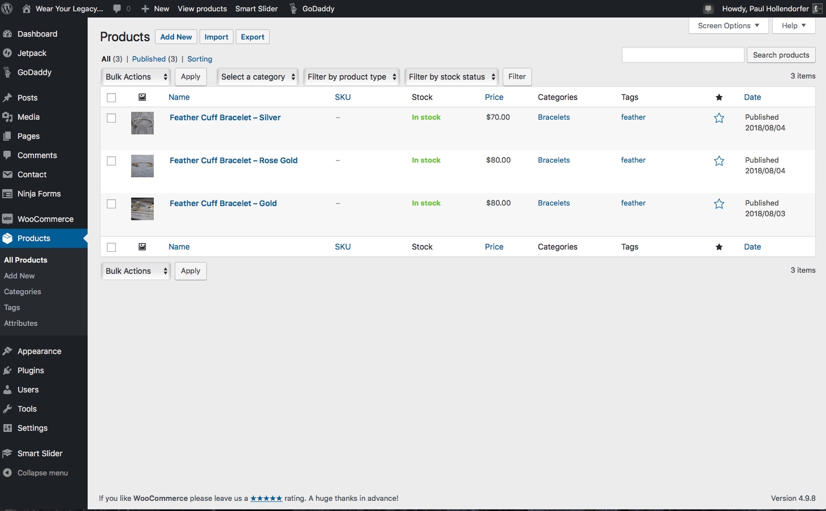Expand the Help panel
Screen dimensions: 826x511
pyautogui.click(x=794, y=25)
